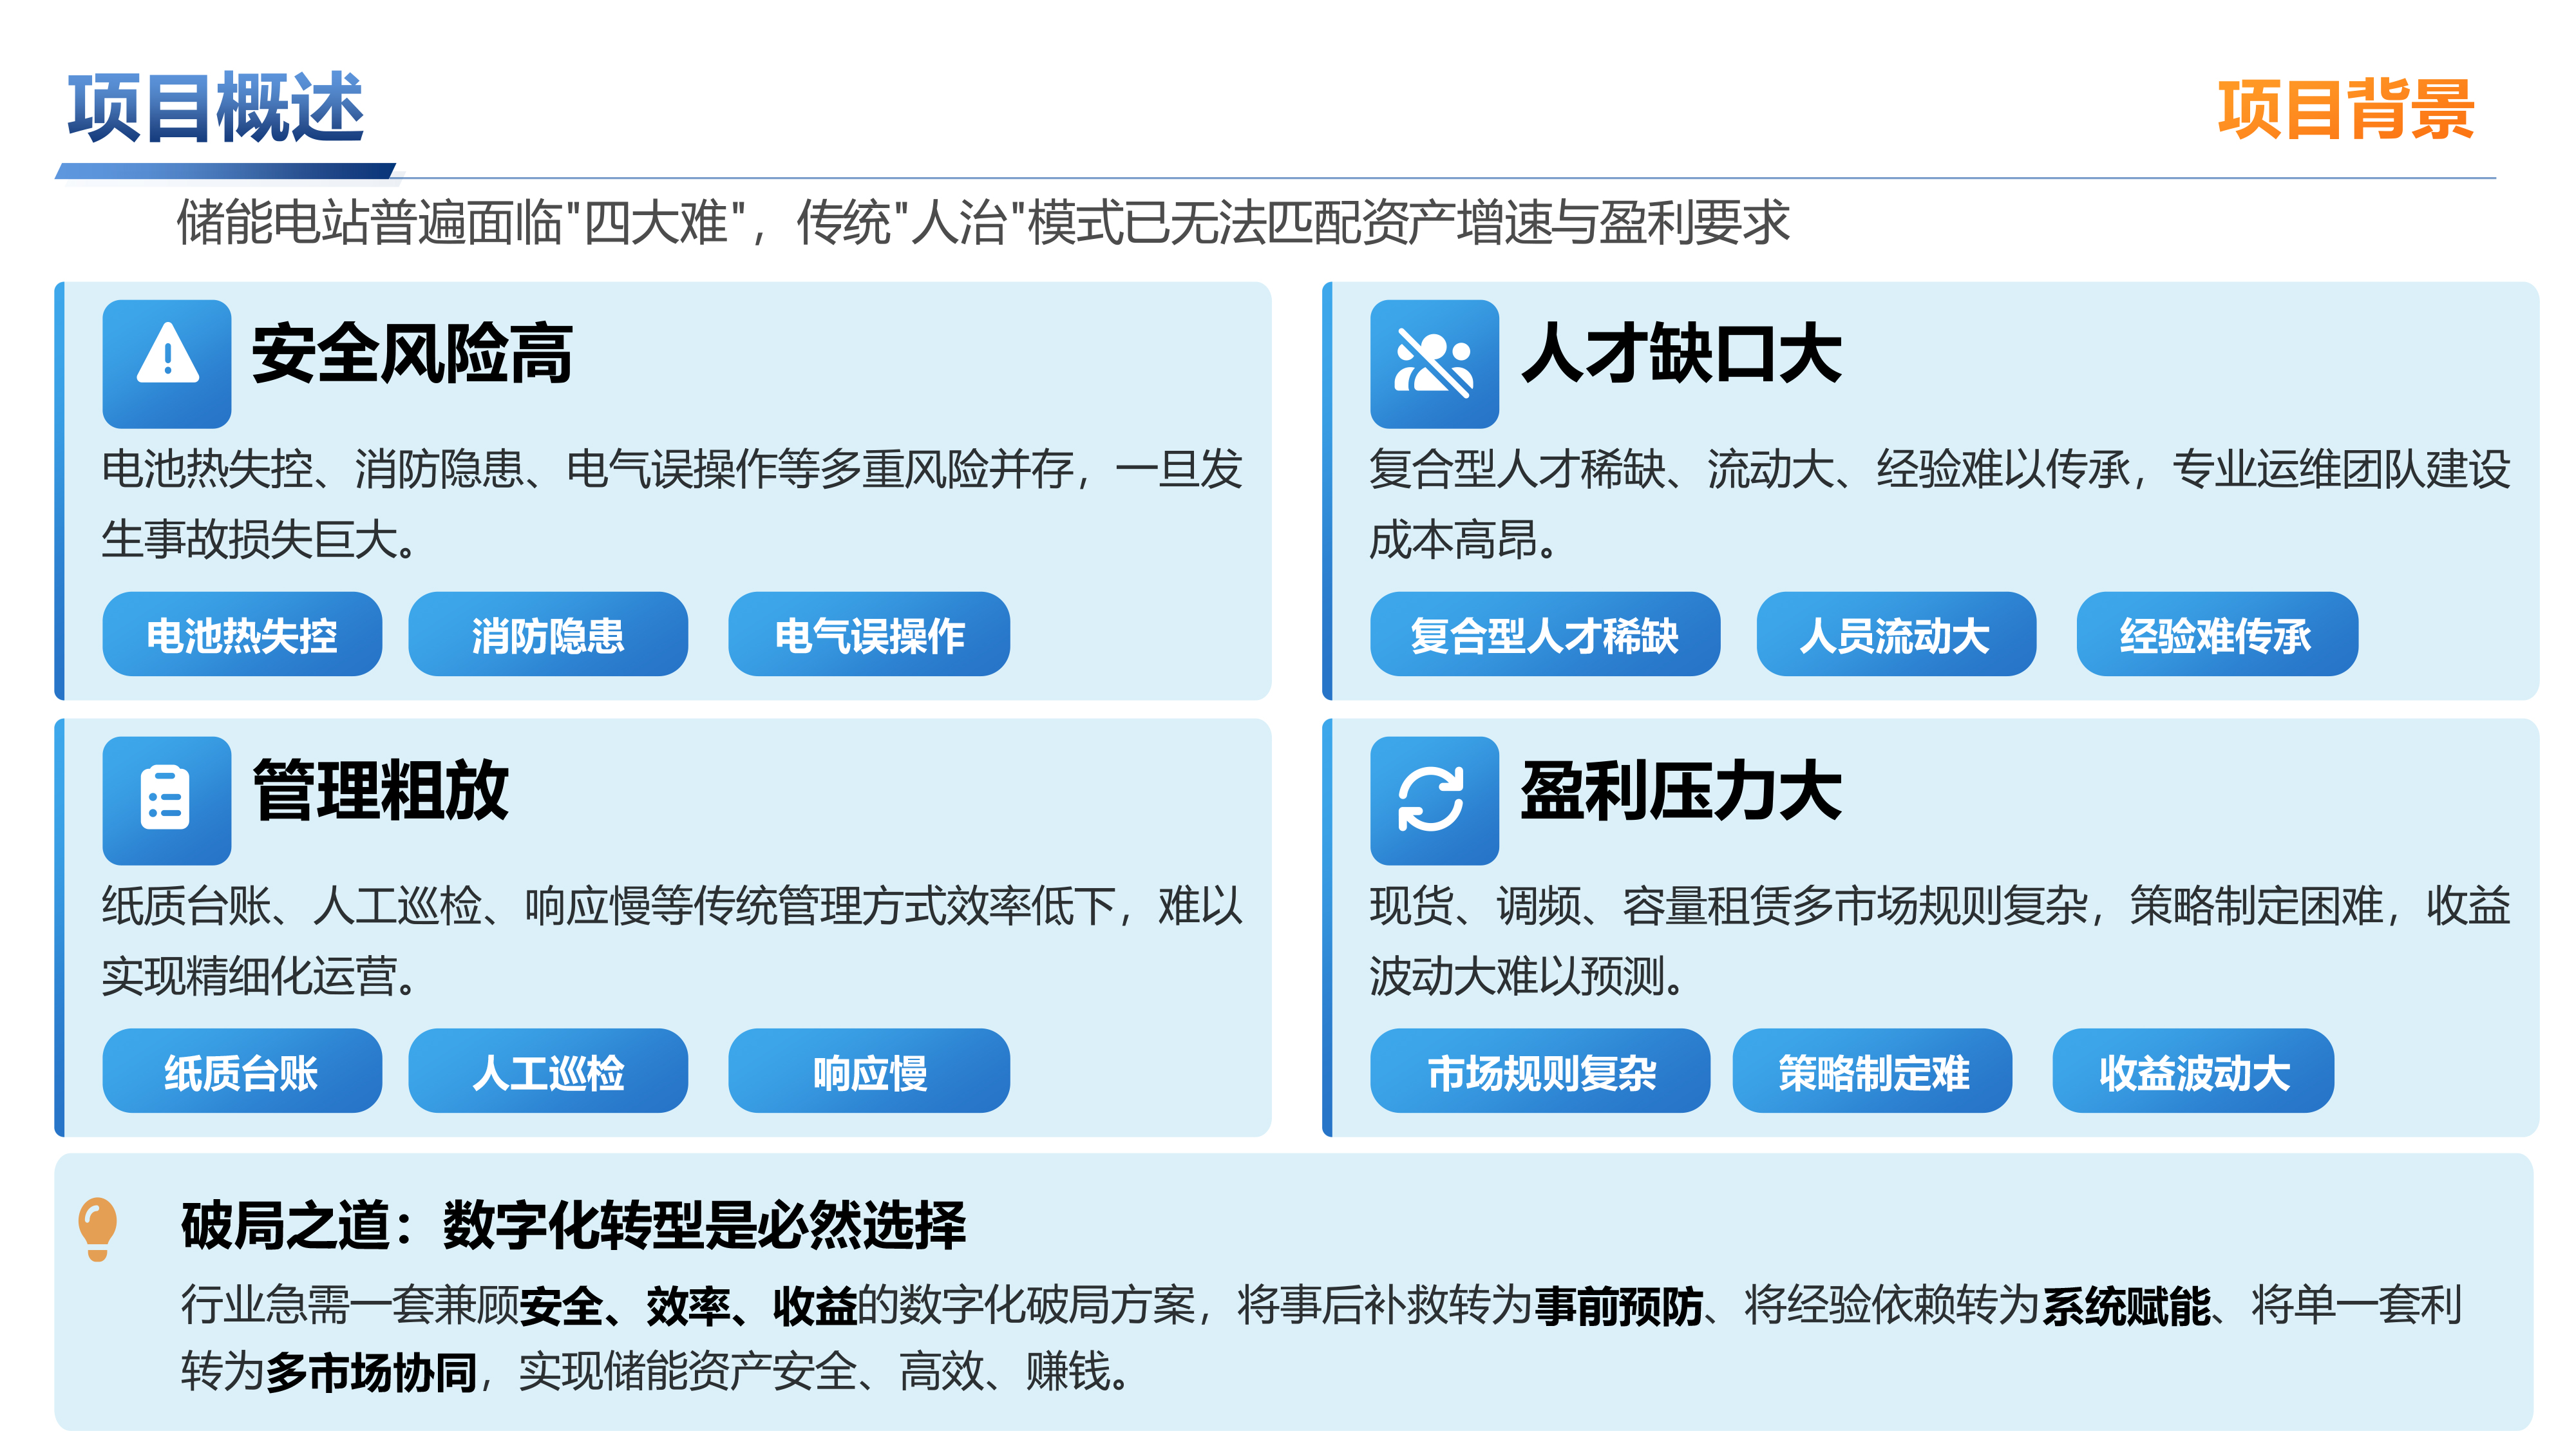Click the 策略制定难 pill
The width and height of the screenshot is (2576, 1449).
click(1872, 1071)
